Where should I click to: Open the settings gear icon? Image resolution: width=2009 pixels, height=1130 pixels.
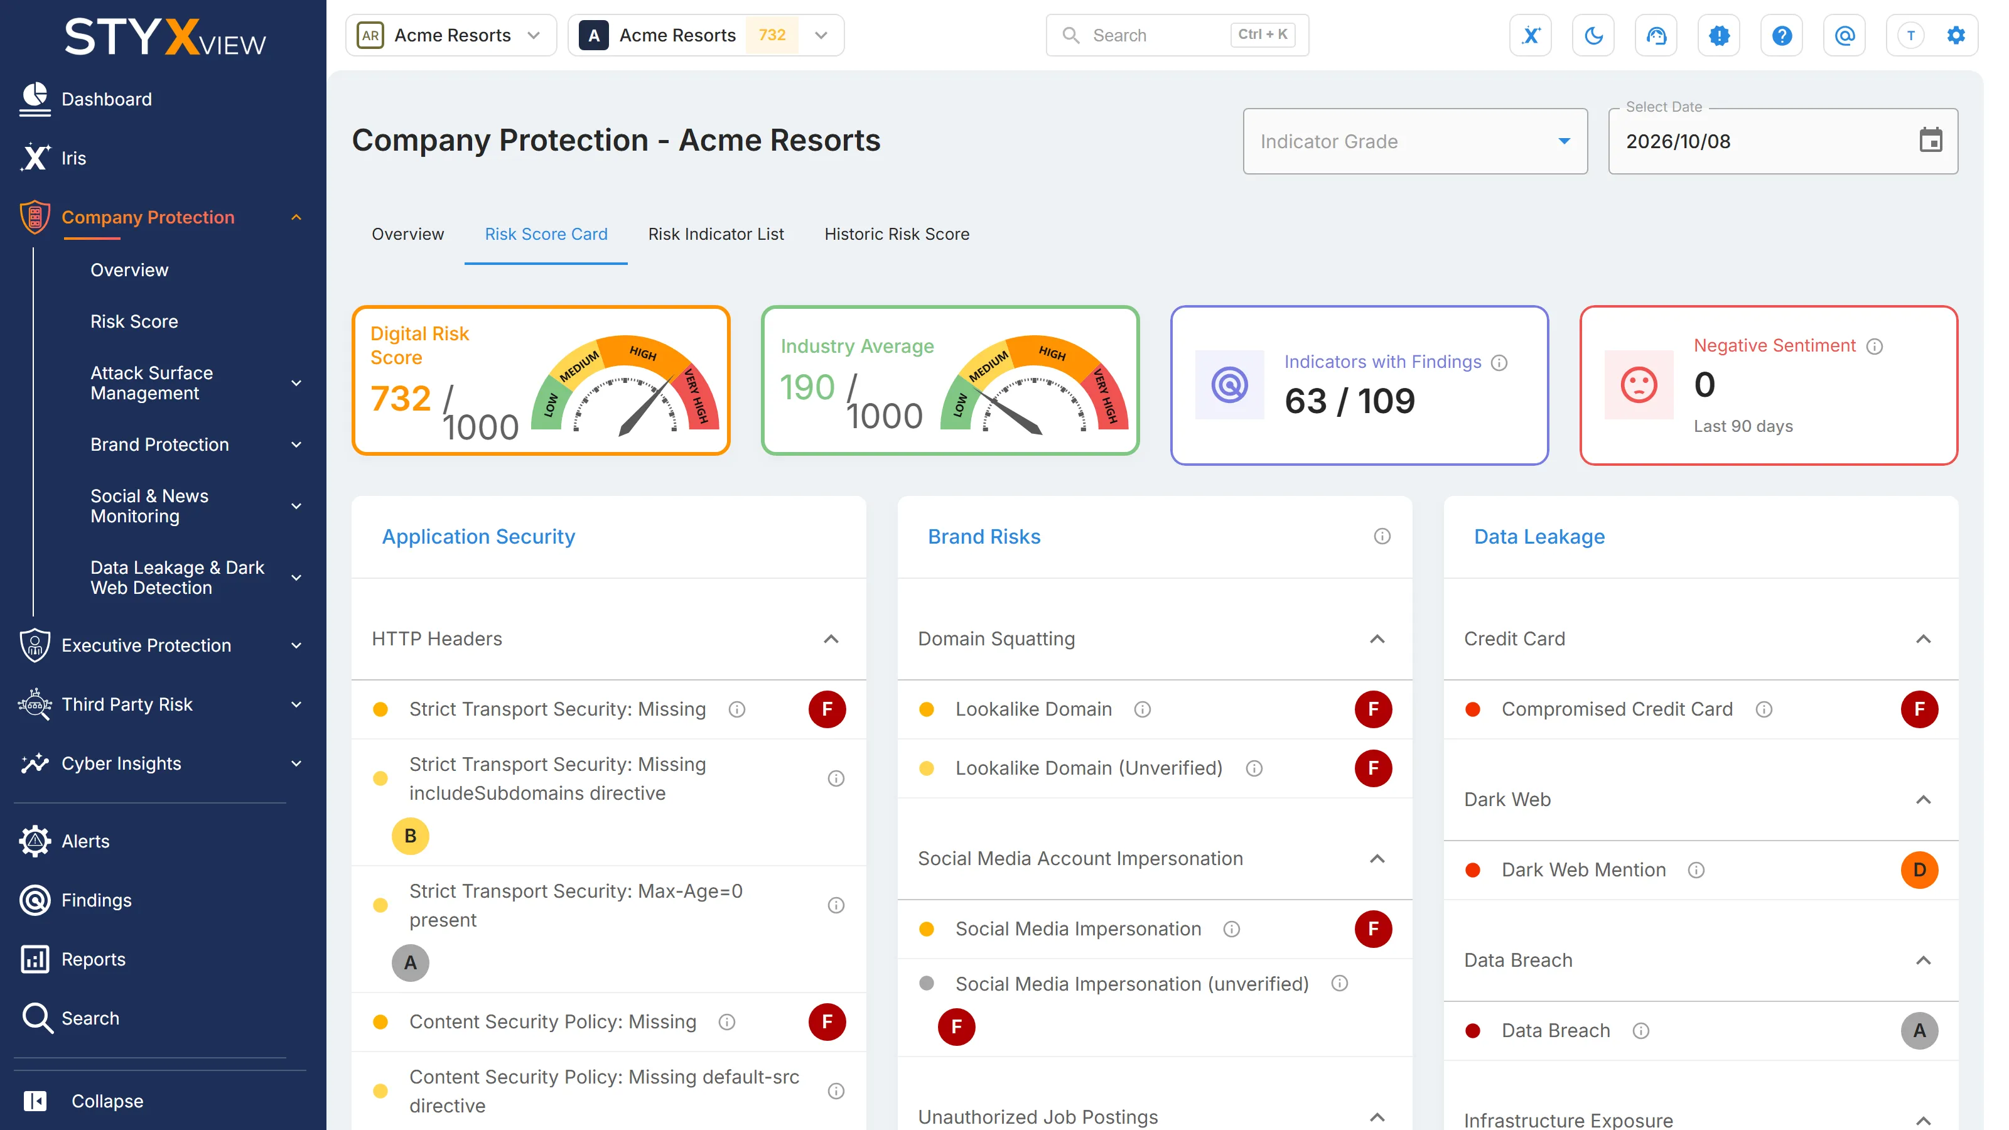pos(1956,35)
